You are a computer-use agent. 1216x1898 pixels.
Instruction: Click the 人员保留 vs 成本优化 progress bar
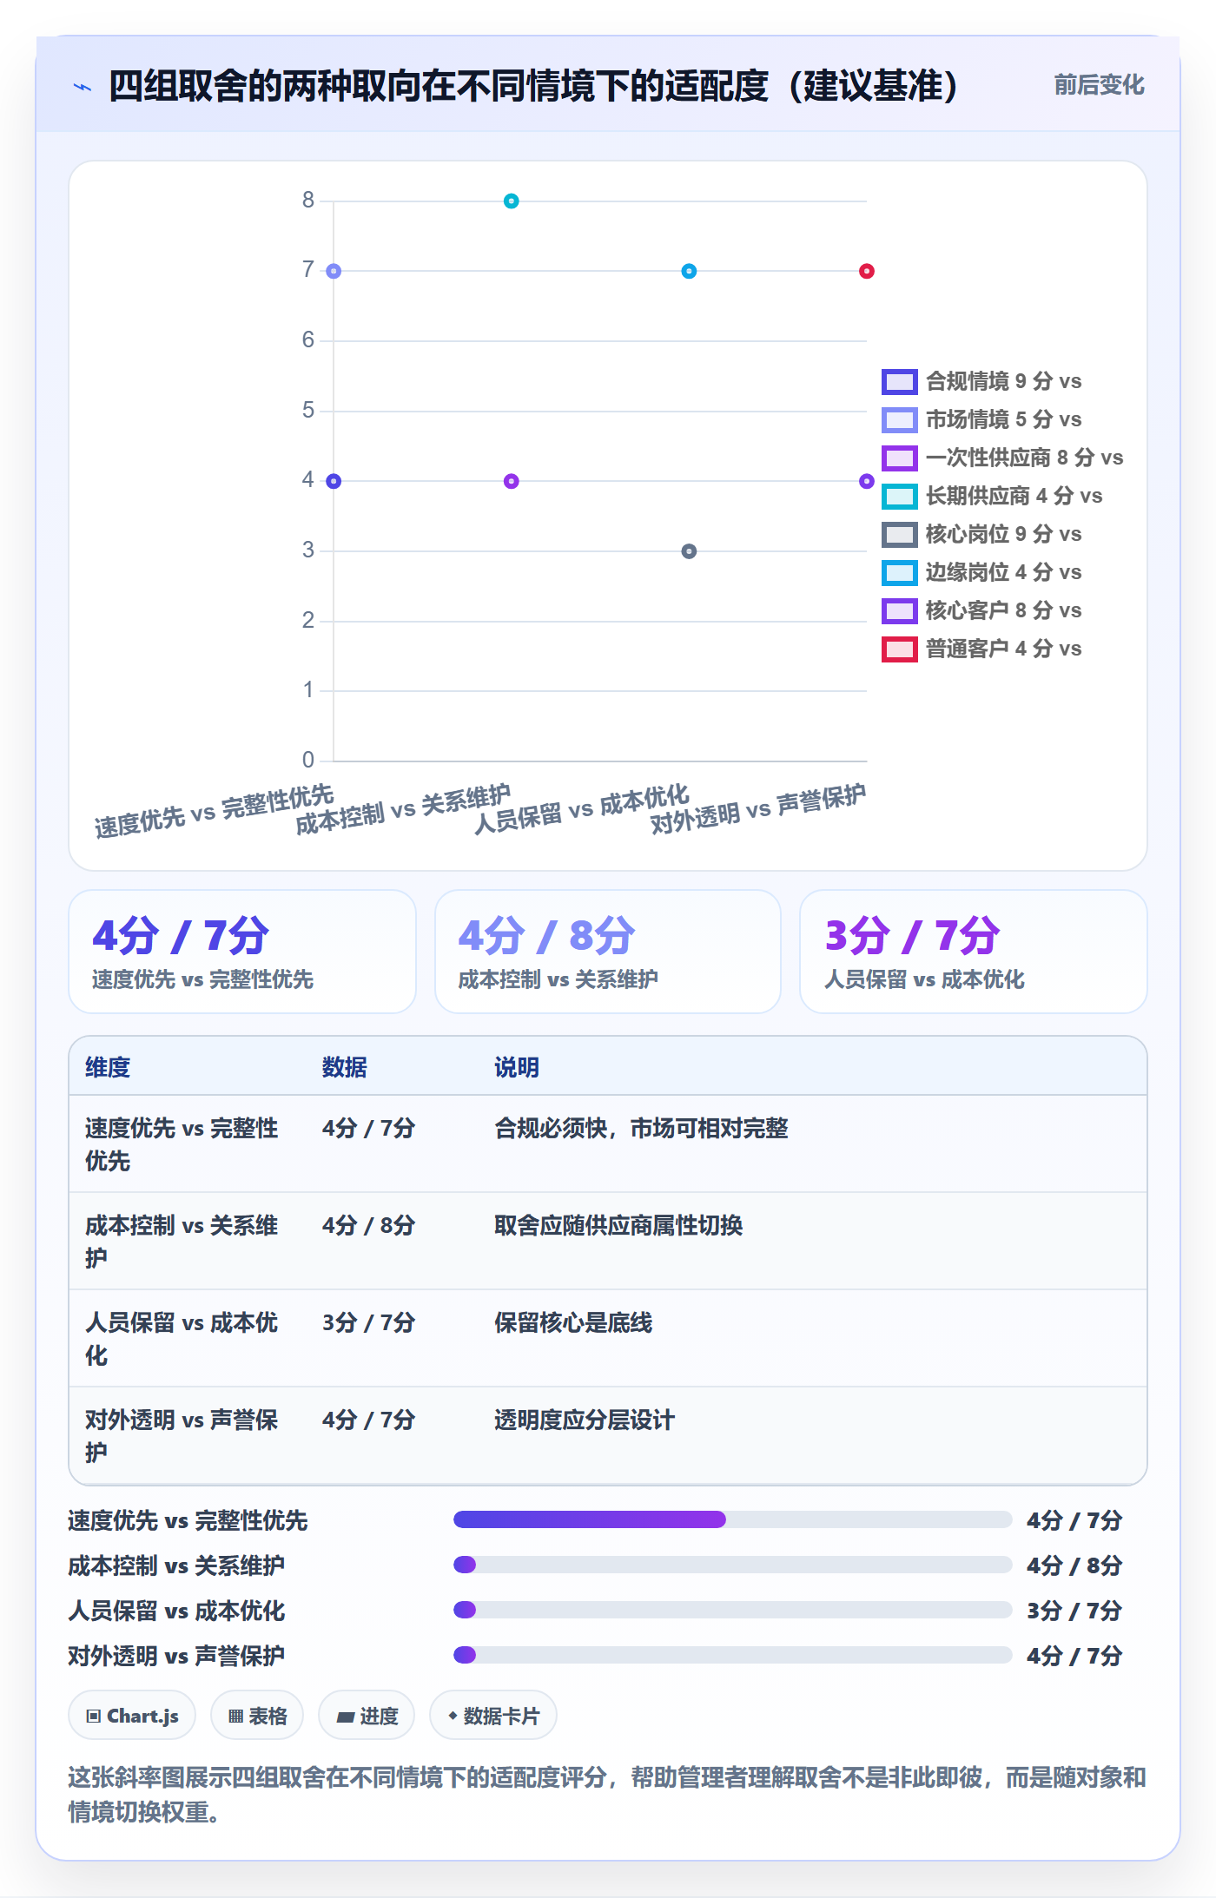[732, 1610]
